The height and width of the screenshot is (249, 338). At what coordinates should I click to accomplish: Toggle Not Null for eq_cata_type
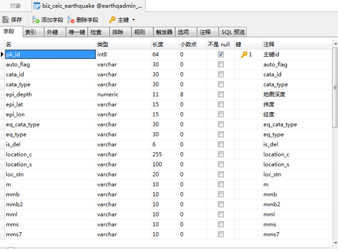click(221, 124)
